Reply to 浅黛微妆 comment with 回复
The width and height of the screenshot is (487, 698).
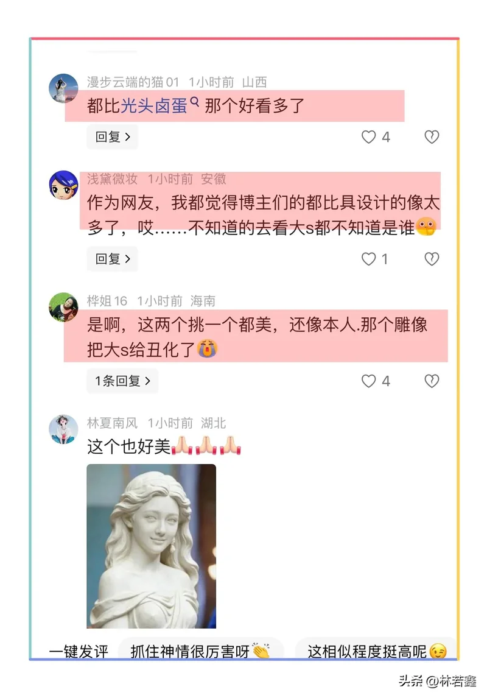113,259
